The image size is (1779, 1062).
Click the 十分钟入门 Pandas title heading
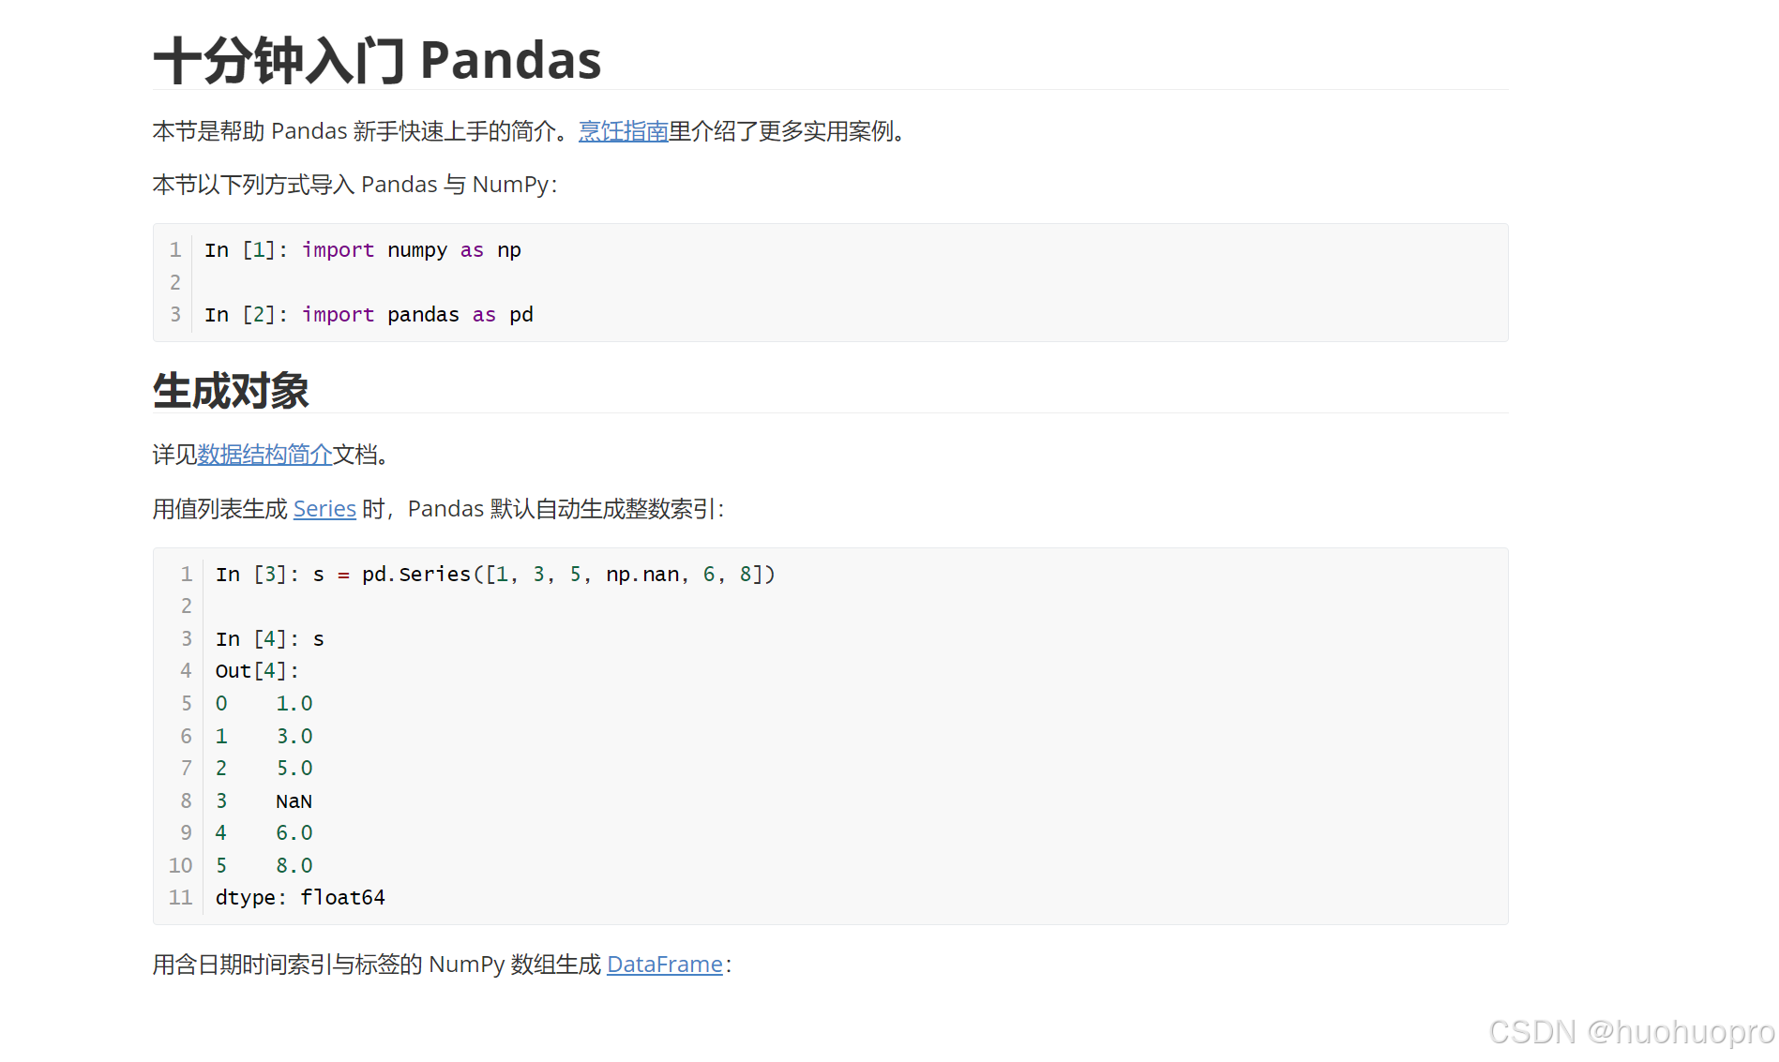tap(377, 60)
